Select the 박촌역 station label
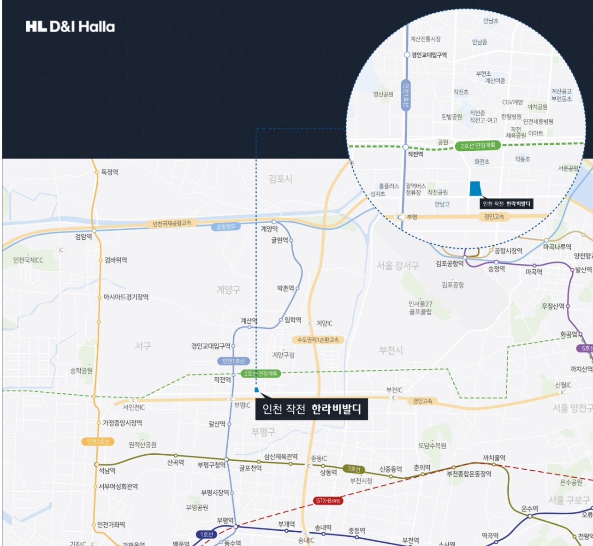The width and height of the screenshot is (593, 546). click(x=285, y=288)
